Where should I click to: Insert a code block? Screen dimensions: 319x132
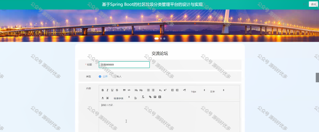[129, 90]
